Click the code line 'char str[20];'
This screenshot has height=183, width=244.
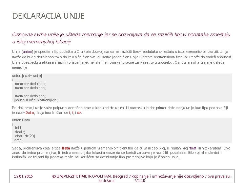25,136
